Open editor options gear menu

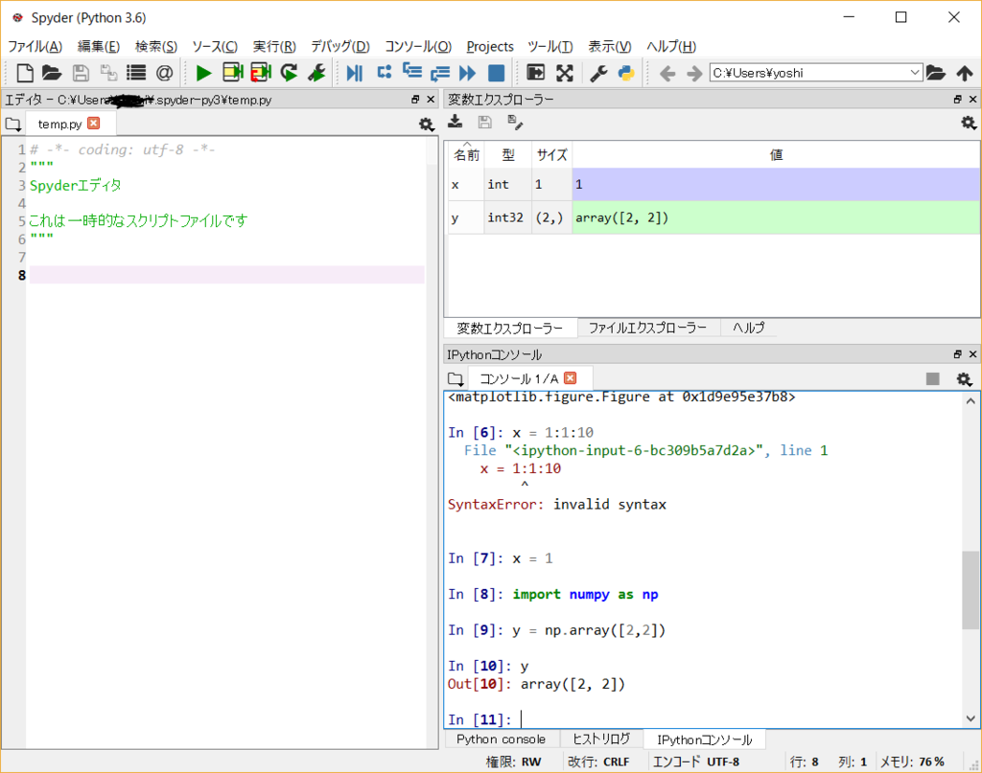(426, 124)
